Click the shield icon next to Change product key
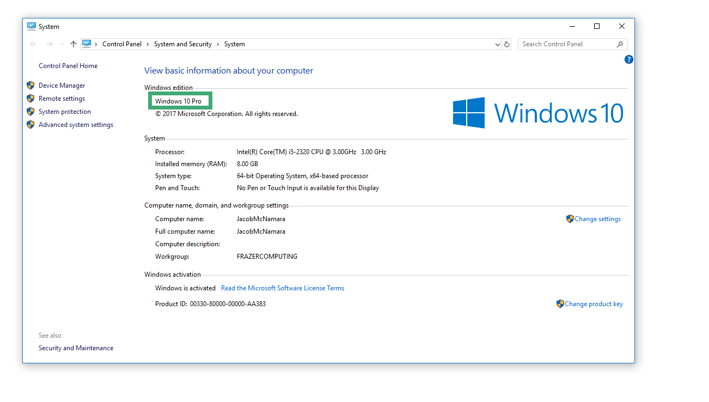The height and width of the screenshot is (402, 709). point(560,304)
